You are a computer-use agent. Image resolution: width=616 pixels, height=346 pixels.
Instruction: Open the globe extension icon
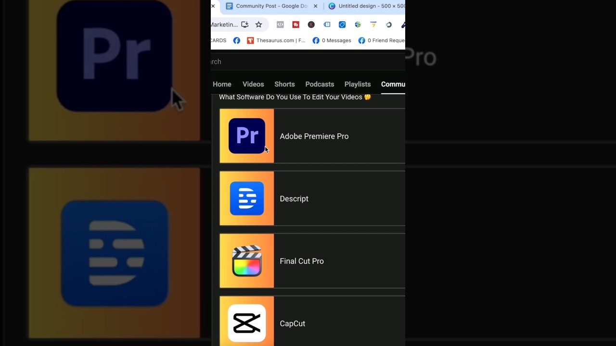coord(358,25)
